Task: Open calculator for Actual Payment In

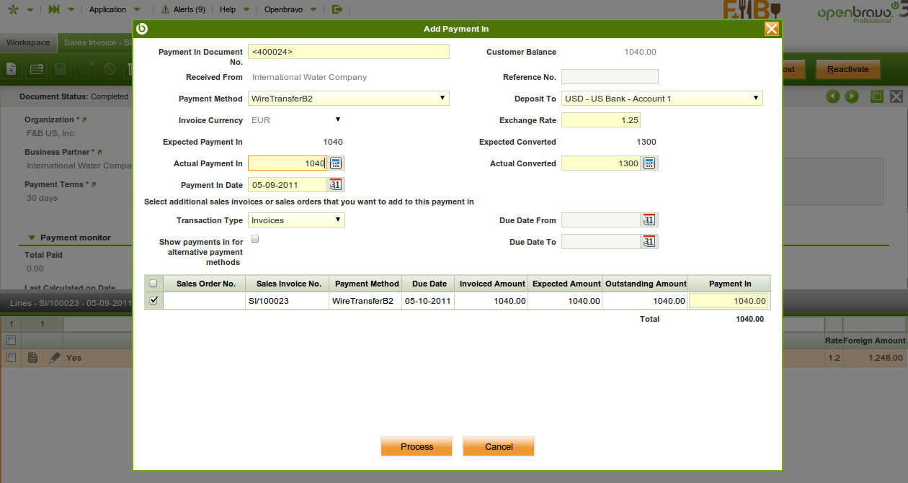Action: 336,163
